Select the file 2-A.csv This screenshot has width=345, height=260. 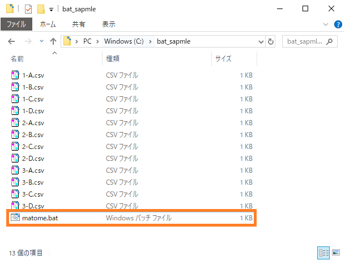(x=33, y=123)
